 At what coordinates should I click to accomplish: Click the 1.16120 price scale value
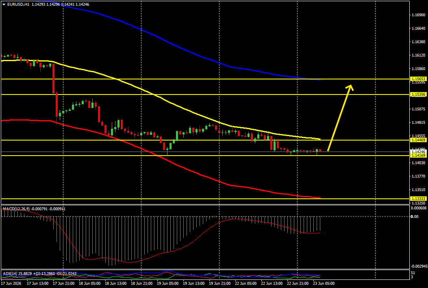tap(418, 55)
